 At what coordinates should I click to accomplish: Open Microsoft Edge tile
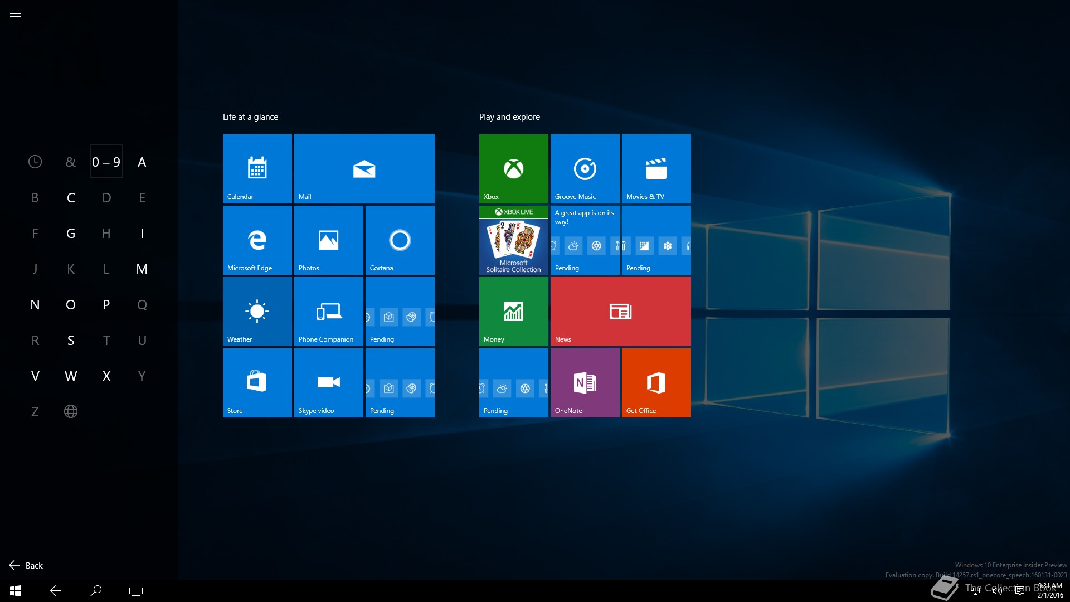[257, 240]
